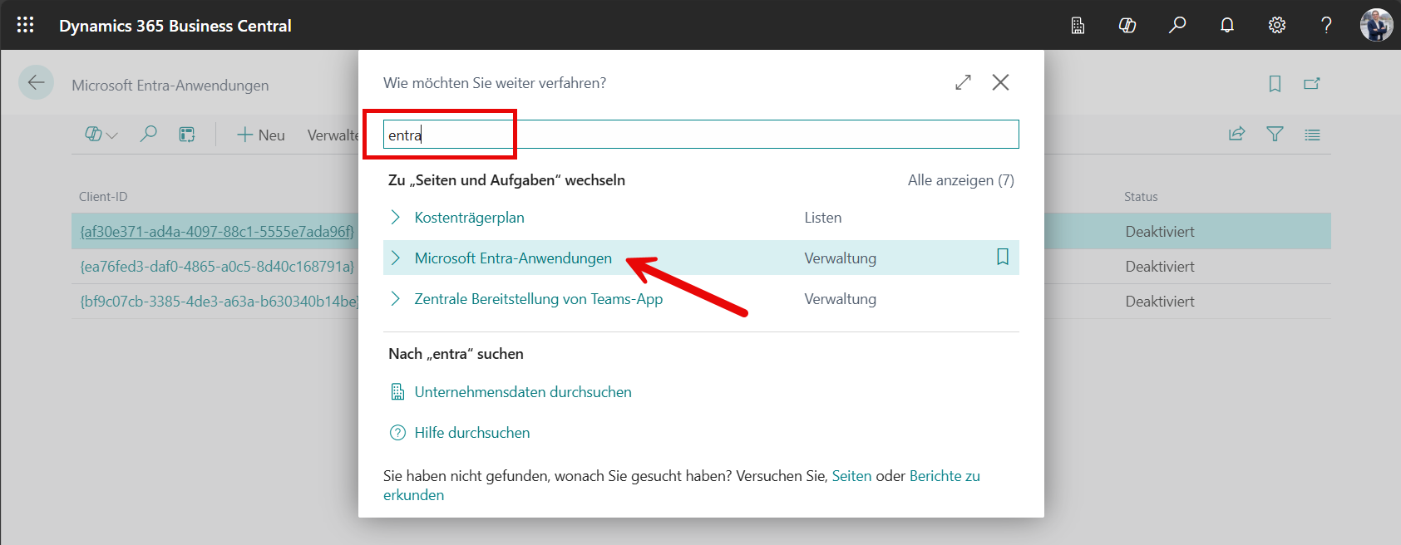Open the company/environment building icon in header
Screen dimensions: 1401x545
click(x=1078, y=26)
